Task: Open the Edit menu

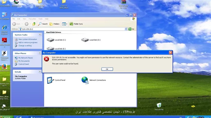Action: (x=19, y=19)
